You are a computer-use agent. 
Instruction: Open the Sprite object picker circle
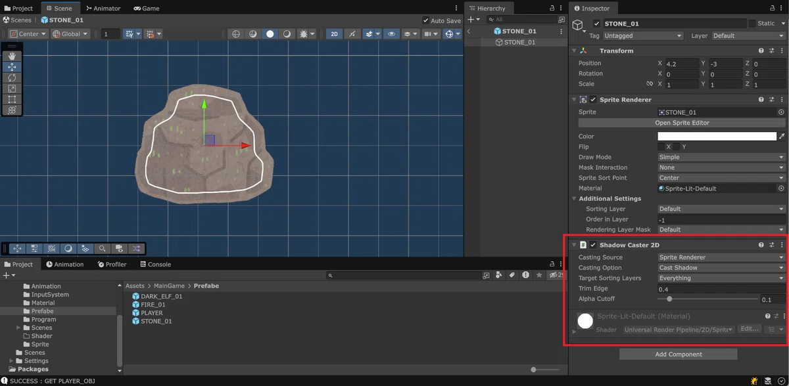[x=781, y=112]
